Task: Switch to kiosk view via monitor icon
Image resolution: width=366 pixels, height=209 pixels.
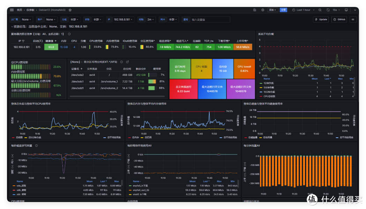Action: (346, 10)
